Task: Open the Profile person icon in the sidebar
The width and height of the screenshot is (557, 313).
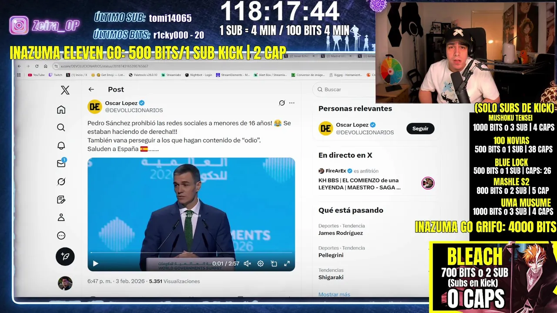Action: pos(61,217)
